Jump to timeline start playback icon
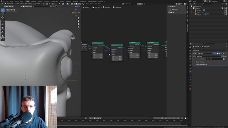Screen dimensions: 228x128 (x=90, y=118)
